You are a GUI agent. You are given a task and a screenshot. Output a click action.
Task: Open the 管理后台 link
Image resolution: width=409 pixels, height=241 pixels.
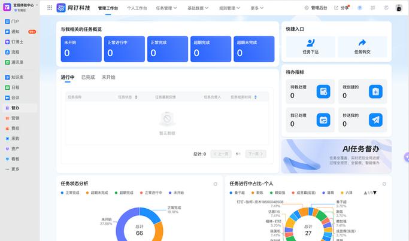[316, 8]
